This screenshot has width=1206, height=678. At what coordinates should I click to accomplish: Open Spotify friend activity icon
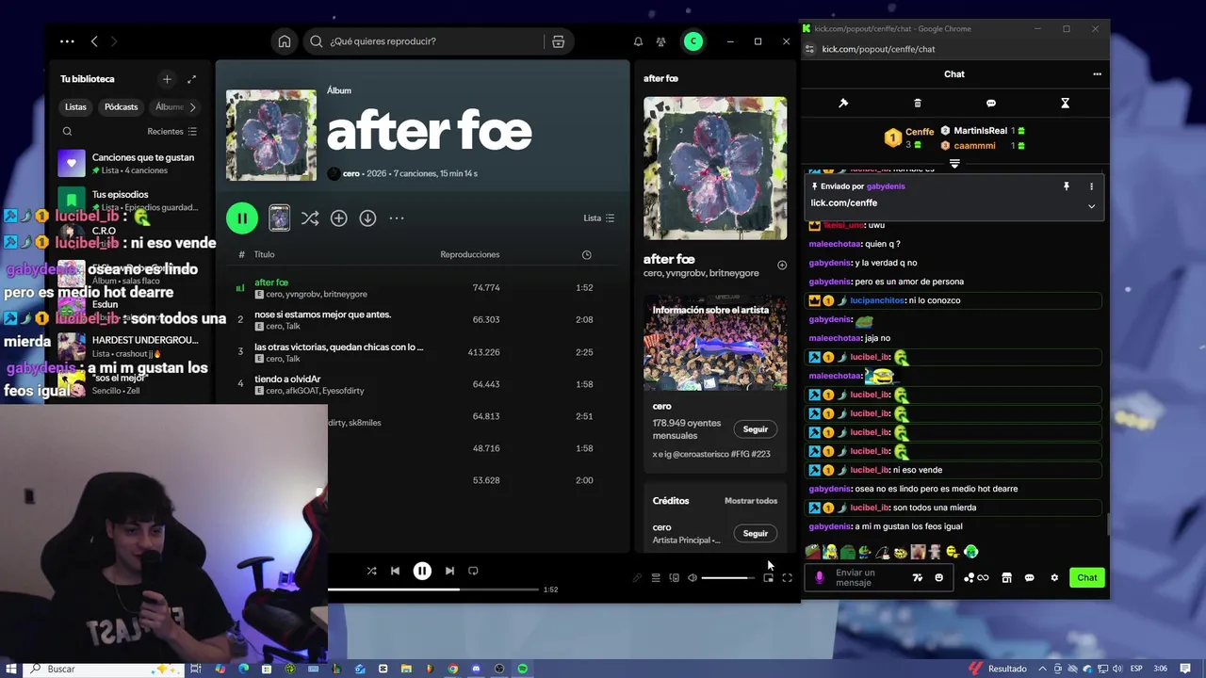click(x=660, y=41)
